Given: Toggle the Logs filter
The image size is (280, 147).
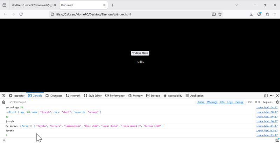Looking at the screenshot, I should [230, 102].
